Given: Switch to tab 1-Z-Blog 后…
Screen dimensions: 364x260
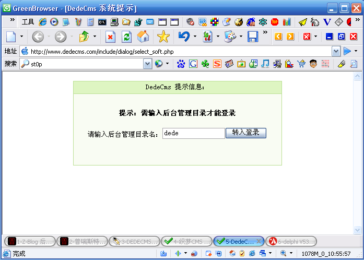Looking at the screenshot, I should click(x=30, y=241).
